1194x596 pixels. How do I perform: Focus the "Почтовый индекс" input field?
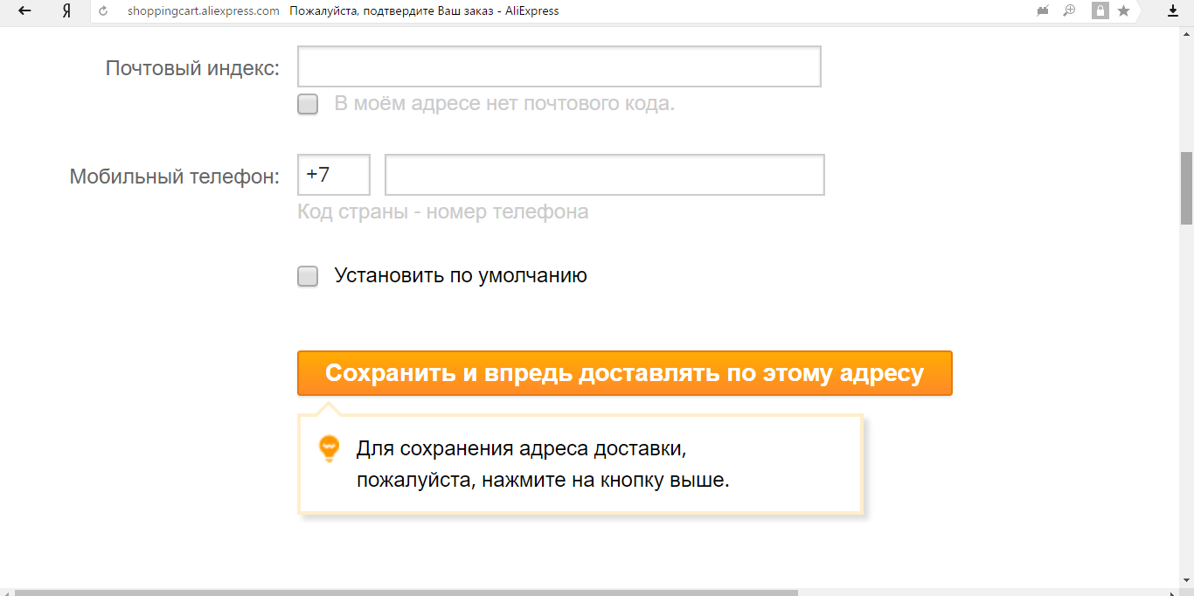point(559,67)
